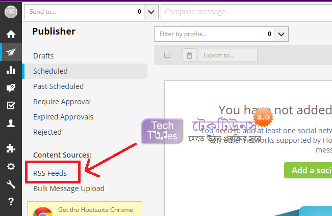Click the Content Sources label
Screen dimensions: 332x216
[x=62, y=155]
